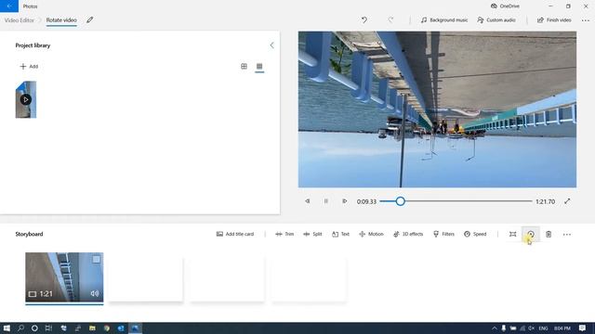Select the 1:21 clip in the storyboard
The height and width of the screenshot is (334, 595).
coord(64,277)
